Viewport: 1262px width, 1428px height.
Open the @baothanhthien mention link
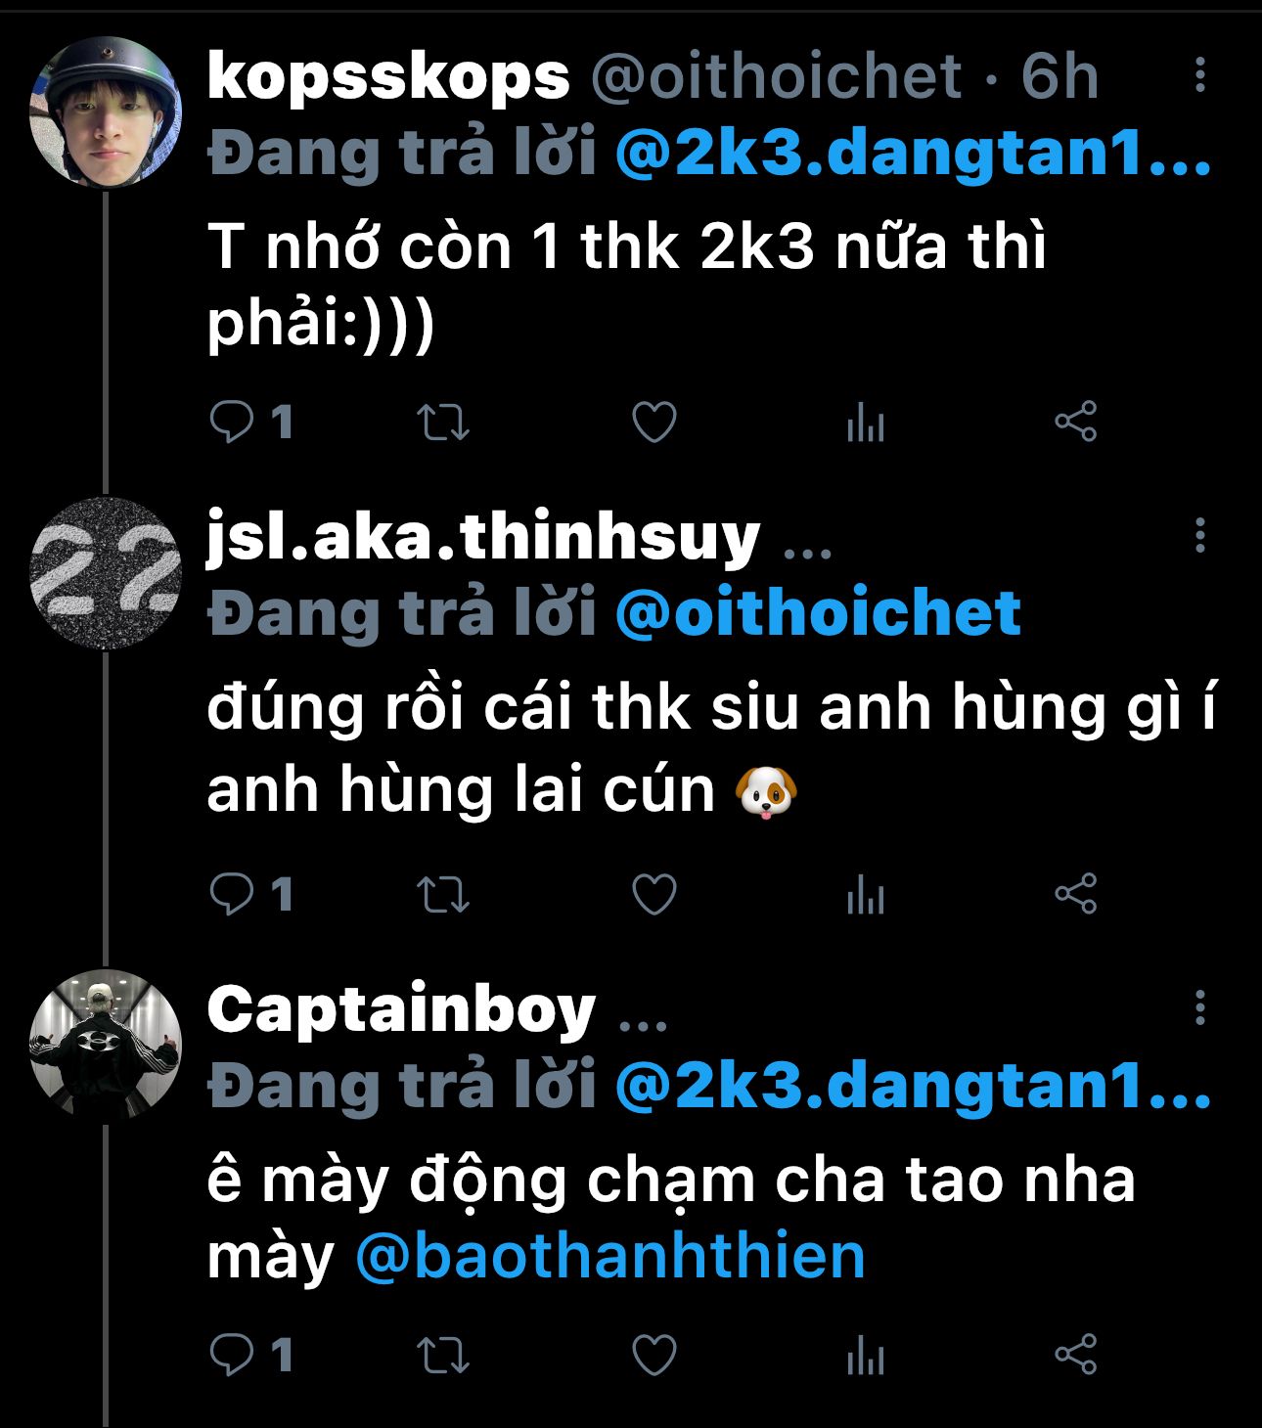coord(610,1257)
